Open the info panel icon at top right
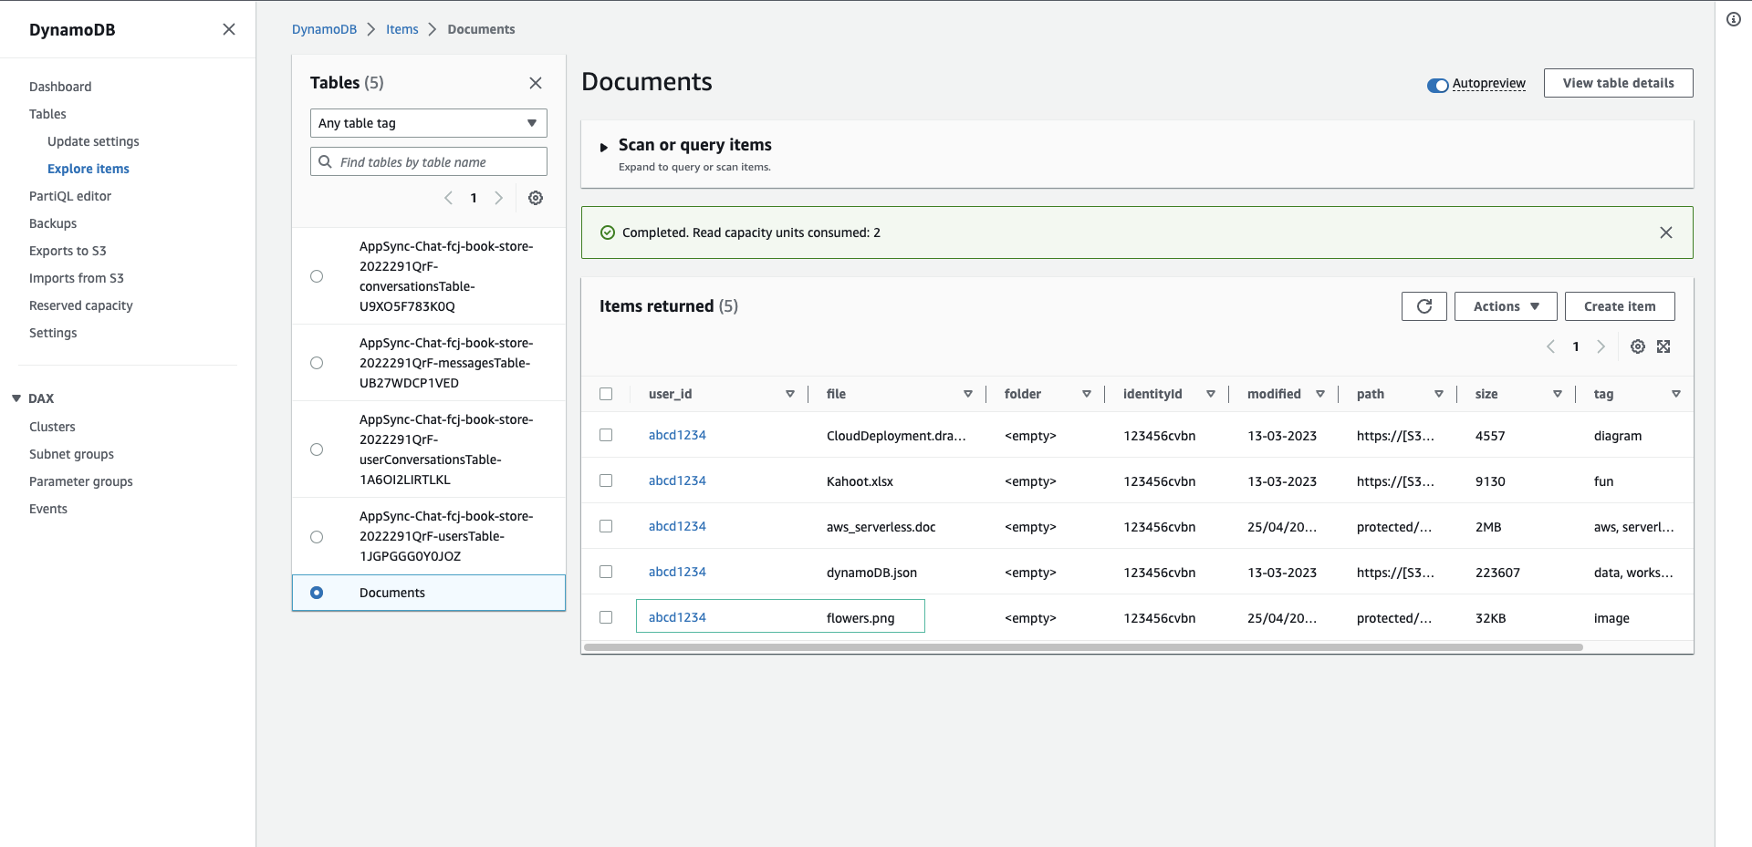This screenshot has width=1752, height=847. [1734, 19]
